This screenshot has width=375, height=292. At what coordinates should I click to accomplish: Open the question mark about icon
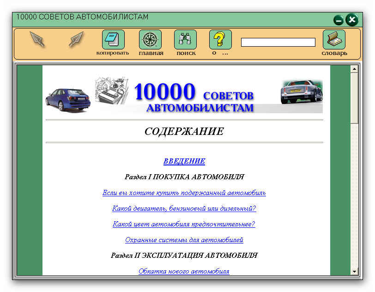click(220, 39)
